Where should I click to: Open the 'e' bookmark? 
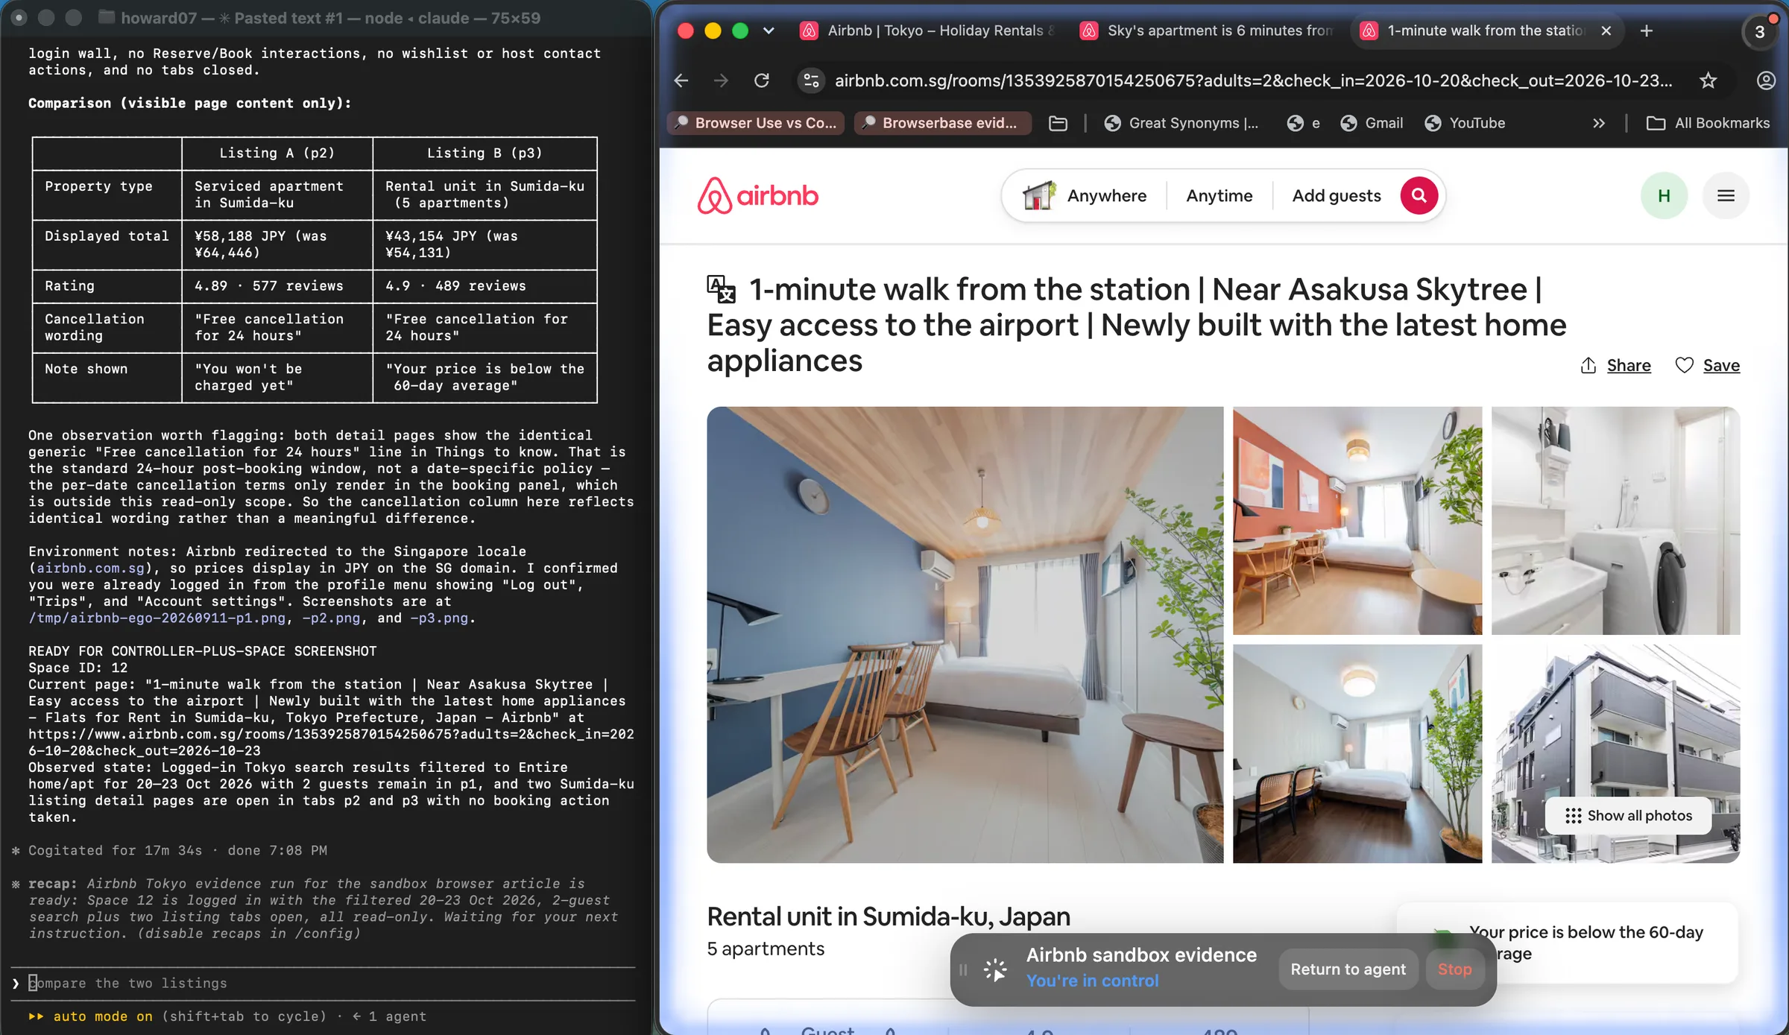click(1304, 124)
